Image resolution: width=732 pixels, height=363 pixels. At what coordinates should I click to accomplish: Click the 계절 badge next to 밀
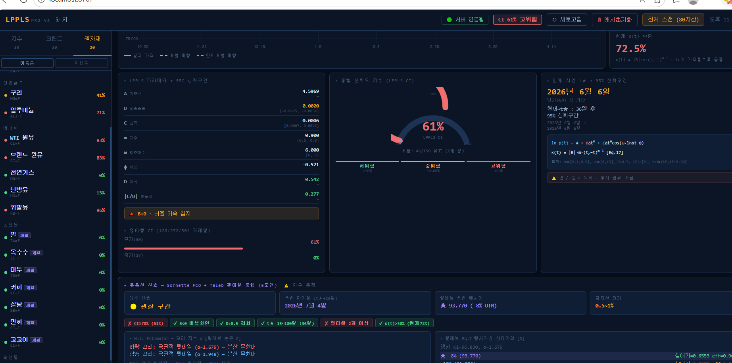(x=24, y=235)
